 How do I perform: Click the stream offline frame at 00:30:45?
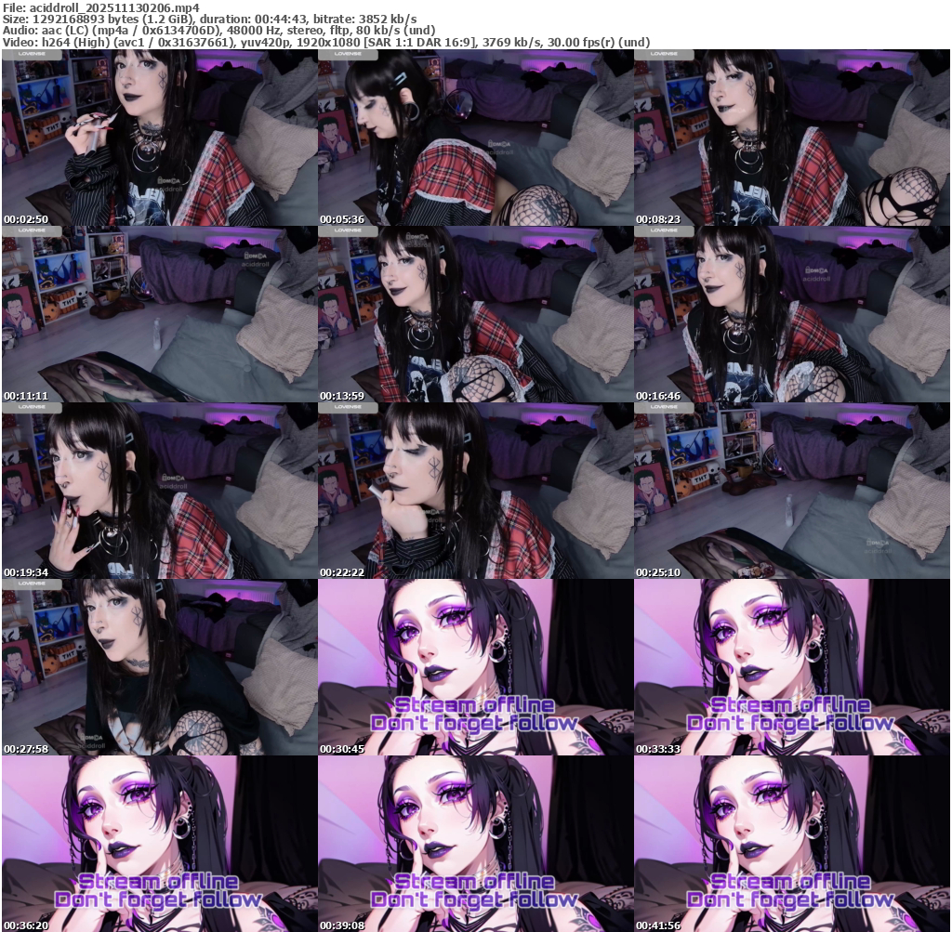475,667
